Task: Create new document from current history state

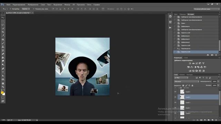Action: point(208,55)
